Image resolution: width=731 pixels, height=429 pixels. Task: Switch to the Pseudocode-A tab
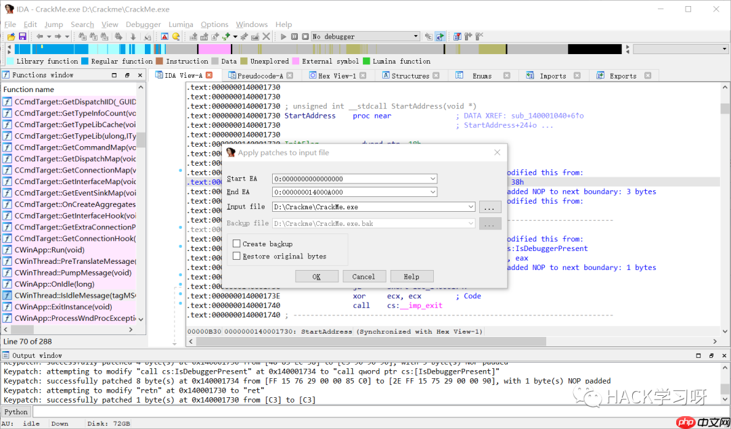260,76
